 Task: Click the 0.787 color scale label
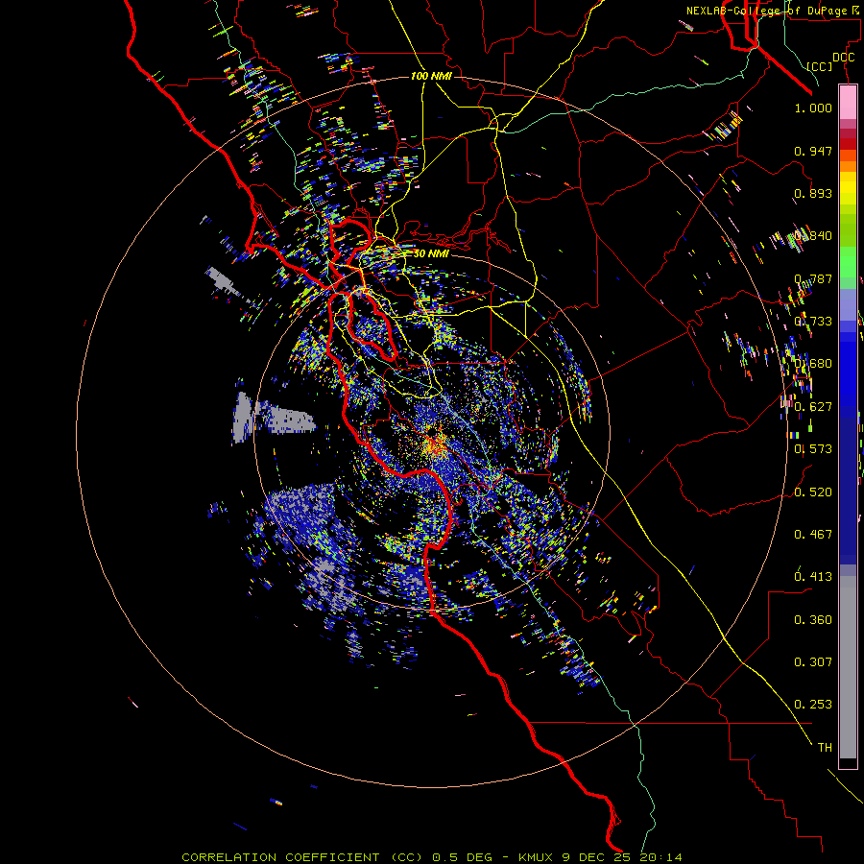(x=813, y=278)
